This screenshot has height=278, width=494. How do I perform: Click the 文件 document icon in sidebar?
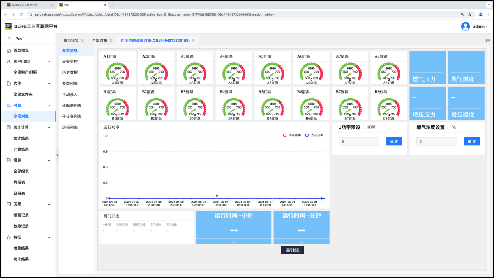[x=9, y=83]
